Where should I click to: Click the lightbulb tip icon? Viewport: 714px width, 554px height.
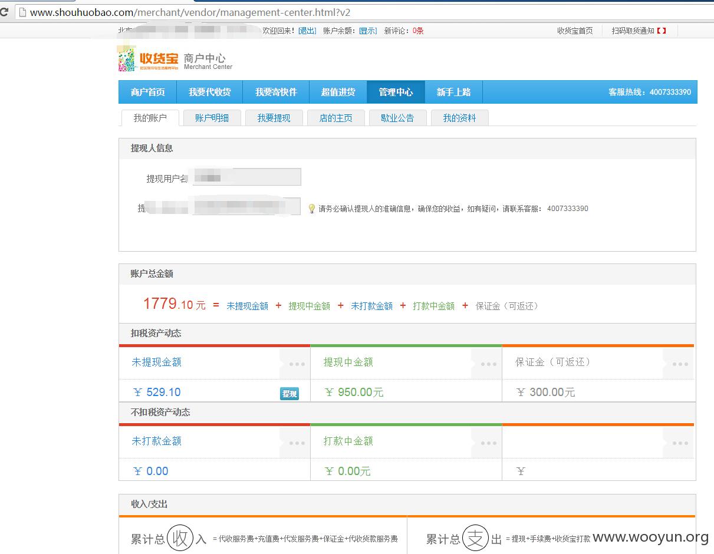click(312, 209)
